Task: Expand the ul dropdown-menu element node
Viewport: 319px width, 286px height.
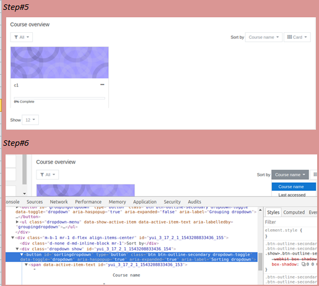Action: [x=17, y=222]
